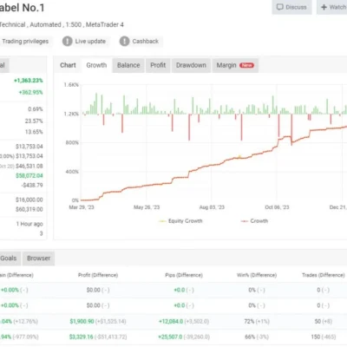The width and height of the screenshot is (347, 347).
Task: Click the $13,753.04 value beside 0.00%
Action: pyautogui.click(x=29, y=156)
